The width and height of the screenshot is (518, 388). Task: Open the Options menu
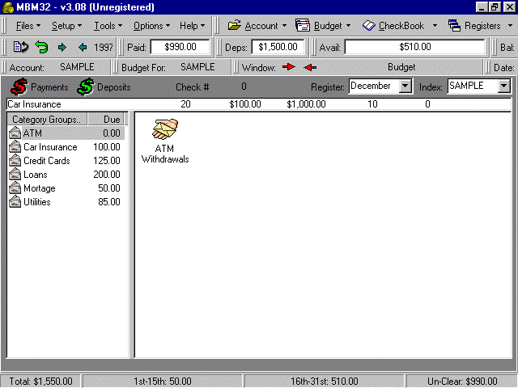click(151, 26)
